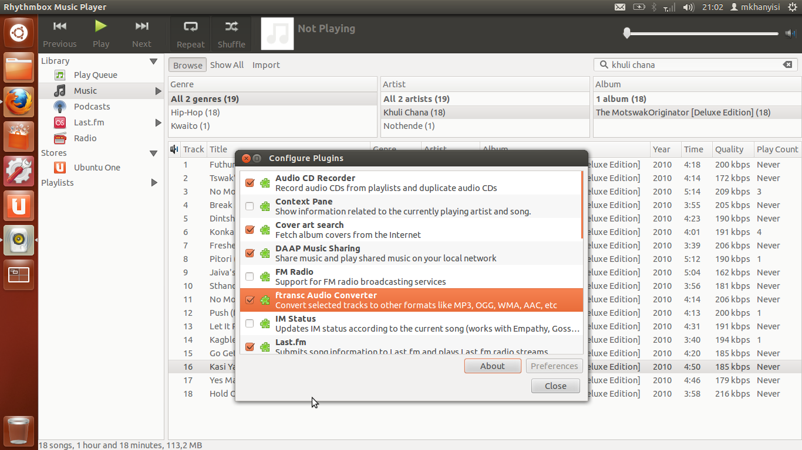Enable the IM Status plugin checkbox

[250, 323]
